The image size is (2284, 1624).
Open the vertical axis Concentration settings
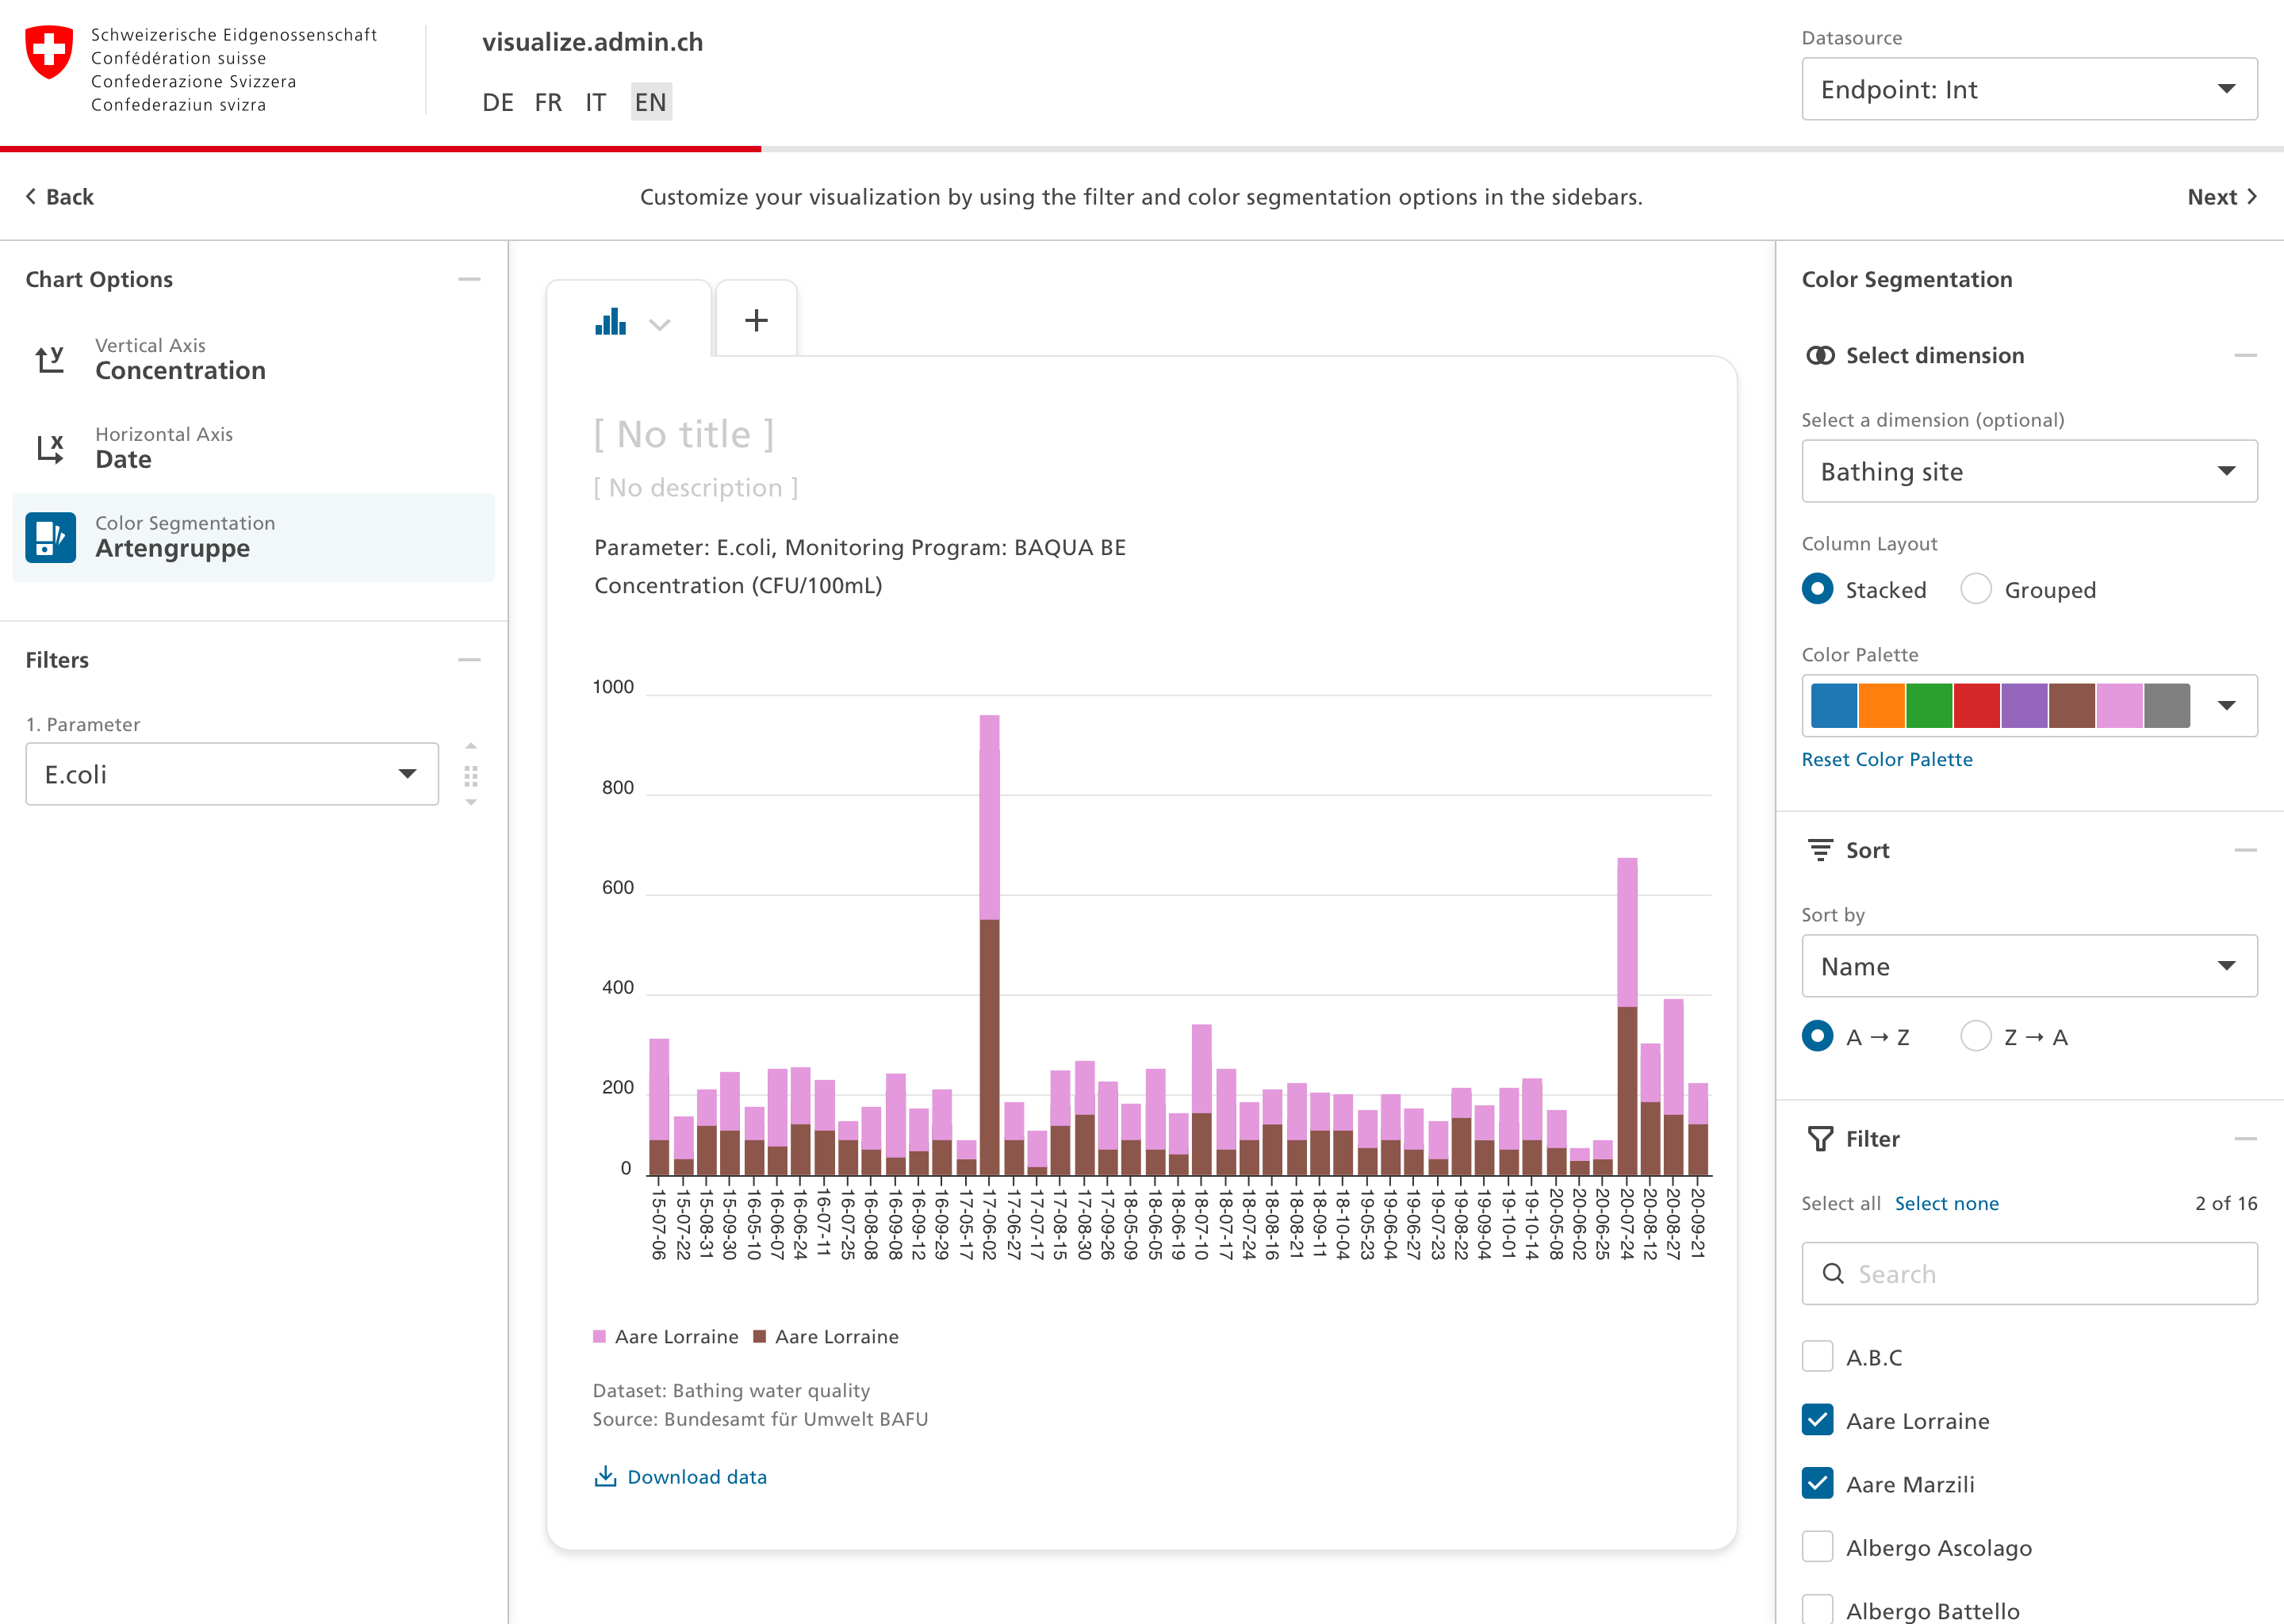coord(180,360)
